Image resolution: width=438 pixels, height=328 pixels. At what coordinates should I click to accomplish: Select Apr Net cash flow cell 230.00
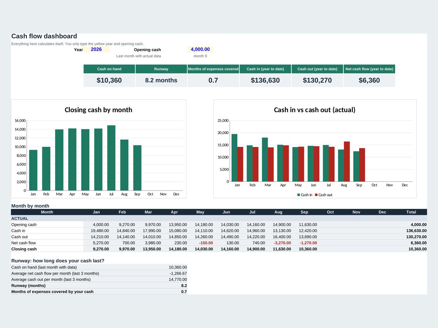(174, 243)
